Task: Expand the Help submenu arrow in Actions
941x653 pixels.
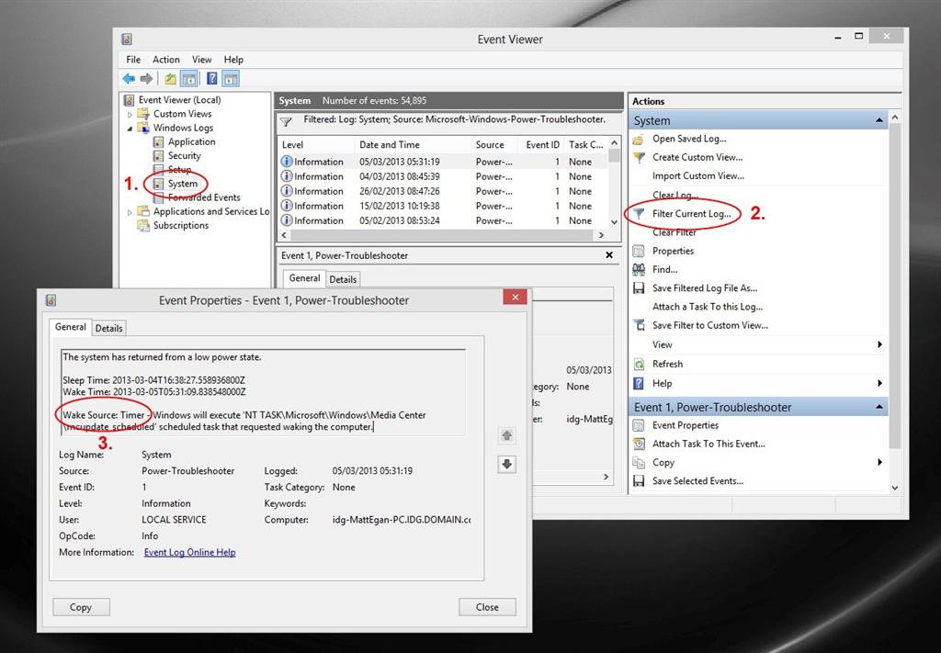Action: [x=879, y=383]
